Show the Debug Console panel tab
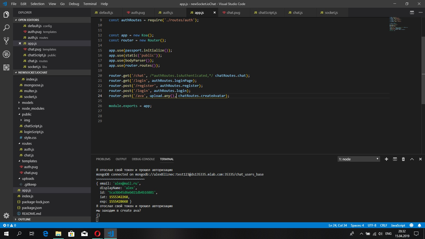The height and width of the screenshot is (239, 425). (143, 159)
